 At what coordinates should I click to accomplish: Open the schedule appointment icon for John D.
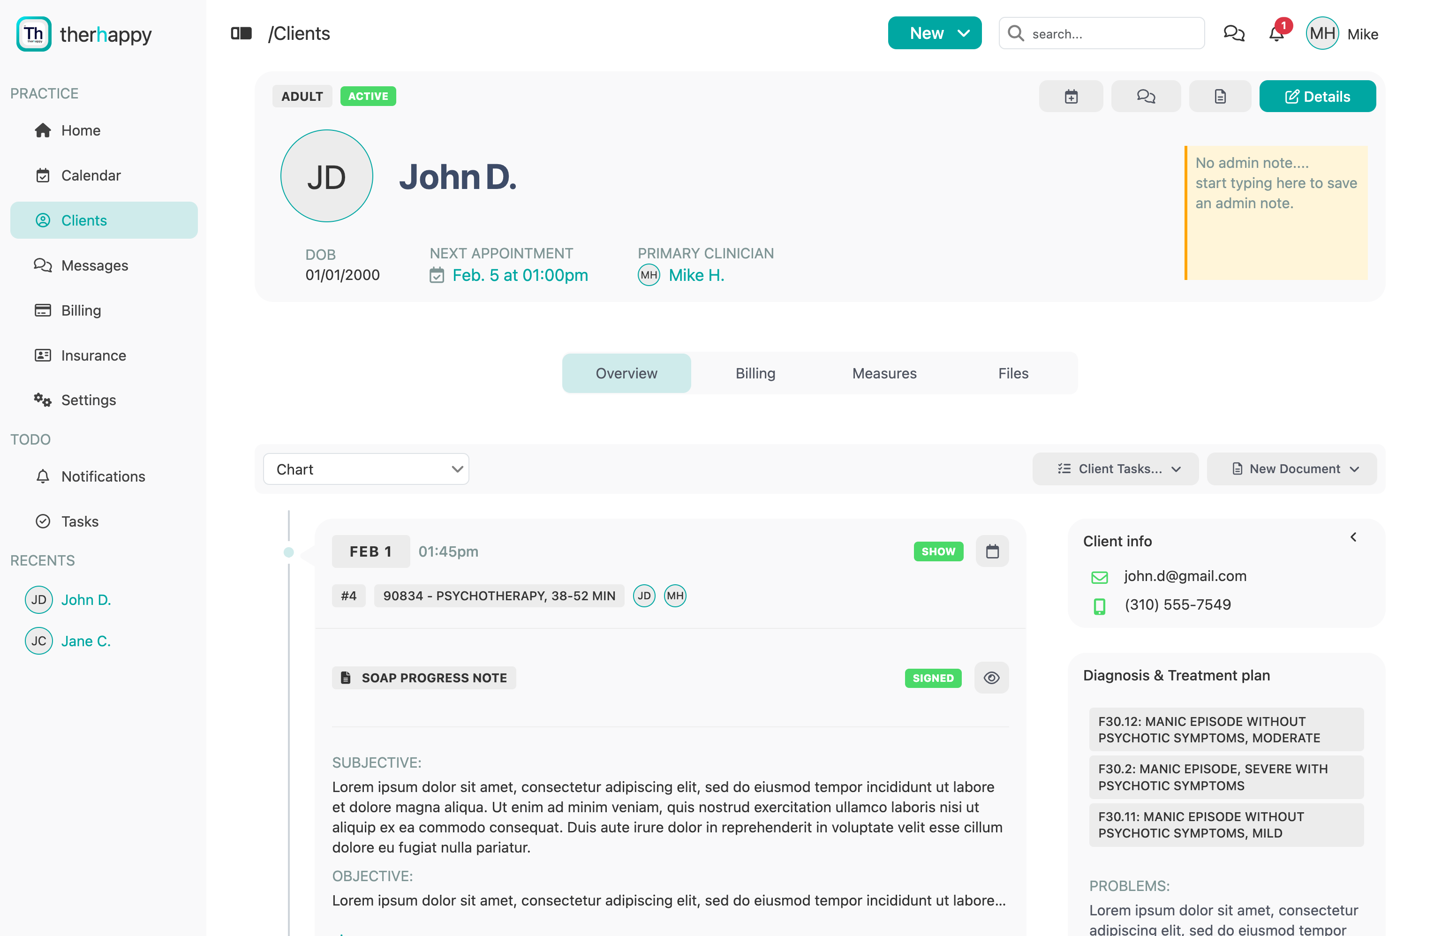(x=1071, y=96)
